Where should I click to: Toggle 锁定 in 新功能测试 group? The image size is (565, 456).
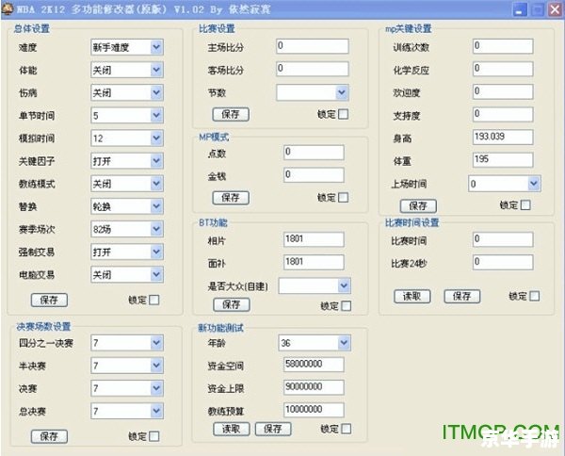pos(346,429)
